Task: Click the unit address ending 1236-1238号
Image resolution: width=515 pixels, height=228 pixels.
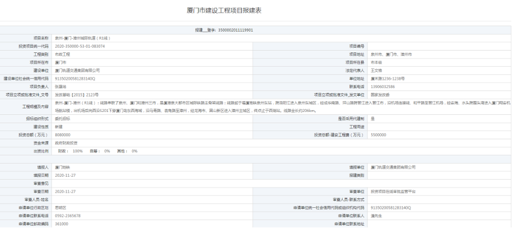Action: 388,79
